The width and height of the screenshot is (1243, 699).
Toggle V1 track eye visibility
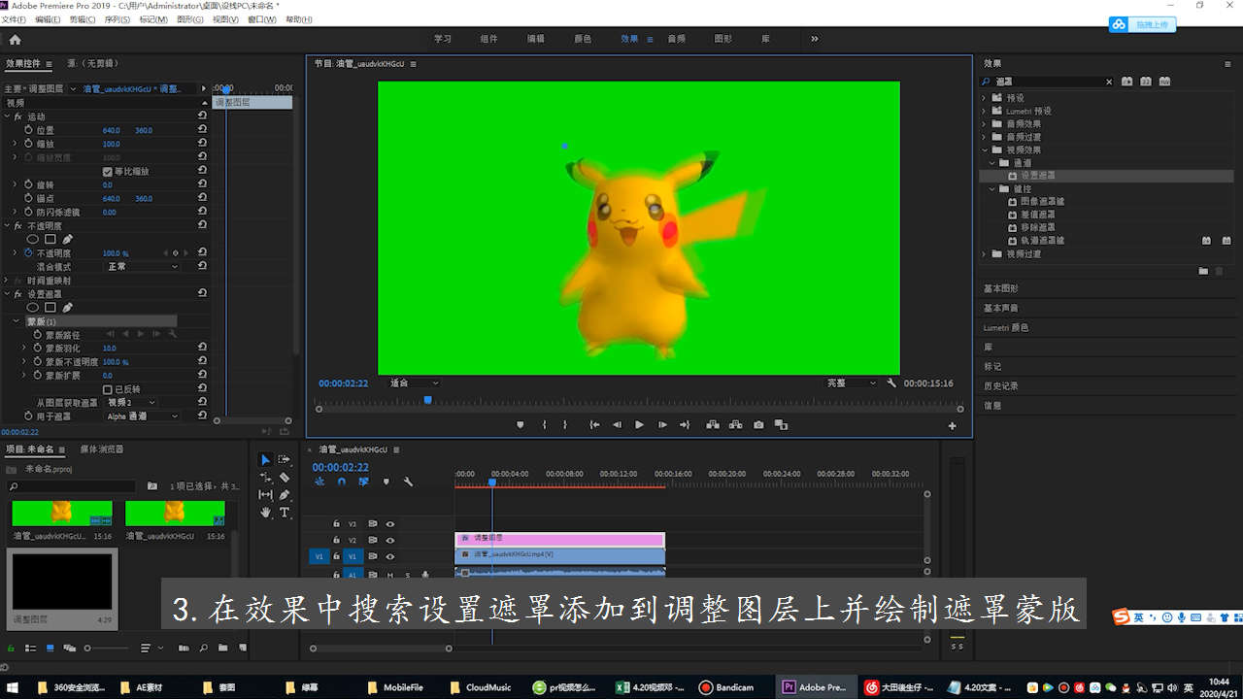(x=389, y=556)
